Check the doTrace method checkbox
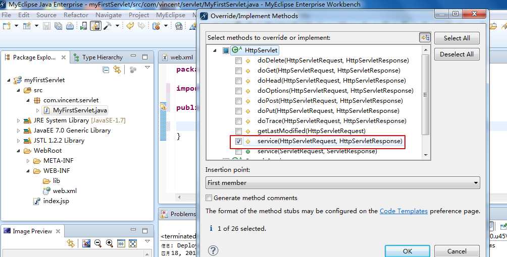Screen dimensions: 507x257 click(238, 121)
